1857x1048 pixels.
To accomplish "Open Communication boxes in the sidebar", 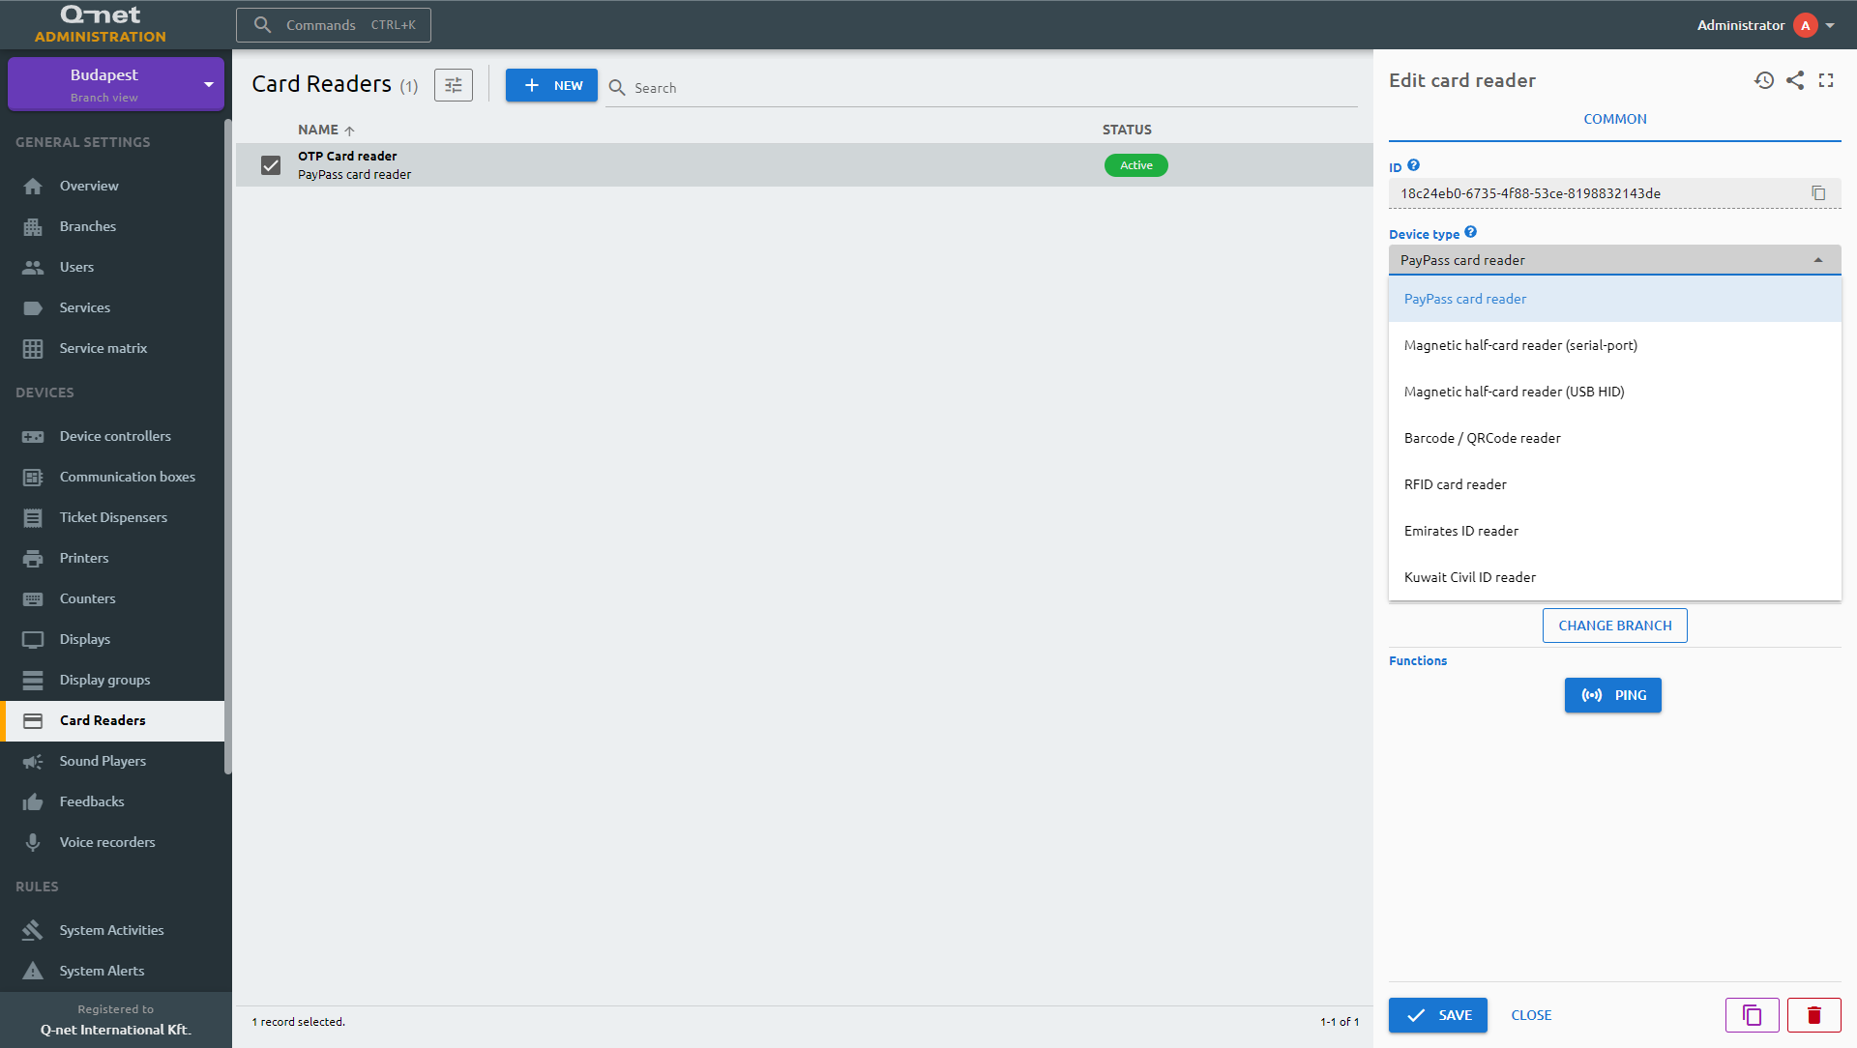I will click(x=112, y=477).
